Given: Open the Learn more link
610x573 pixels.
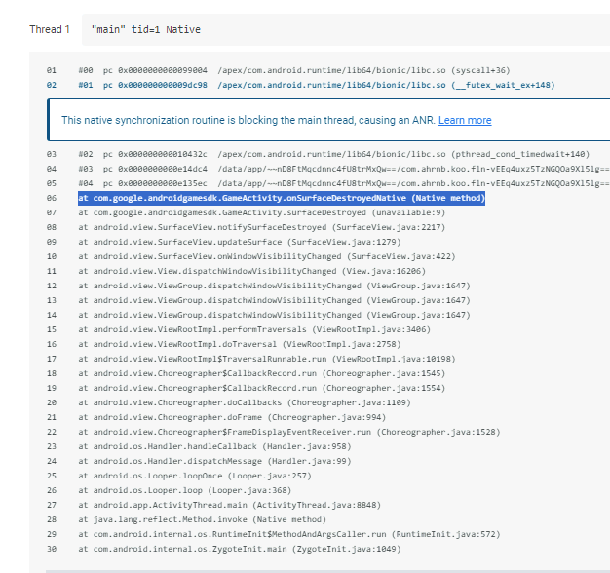Looking at the screenshot, I should (x=465, y=120).
